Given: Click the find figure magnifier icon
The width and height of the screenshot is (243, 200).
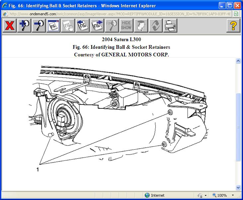Looking at the screenshot, I should (112, 26).
